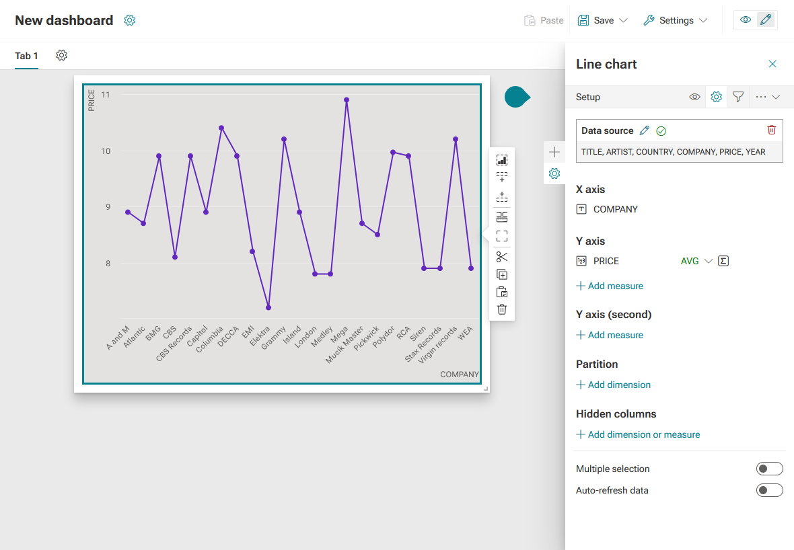Add dimension or measure to Hidden columns

[638, 434]
